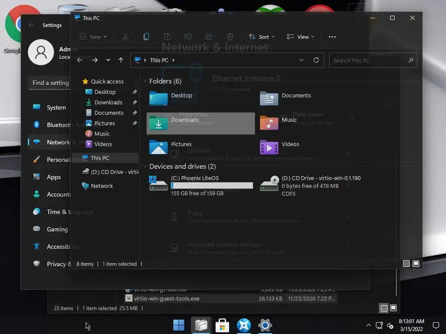This screenshot has height=334, width=446.
Task: Expand address bar history dropdown
Action: click(301, 60)
